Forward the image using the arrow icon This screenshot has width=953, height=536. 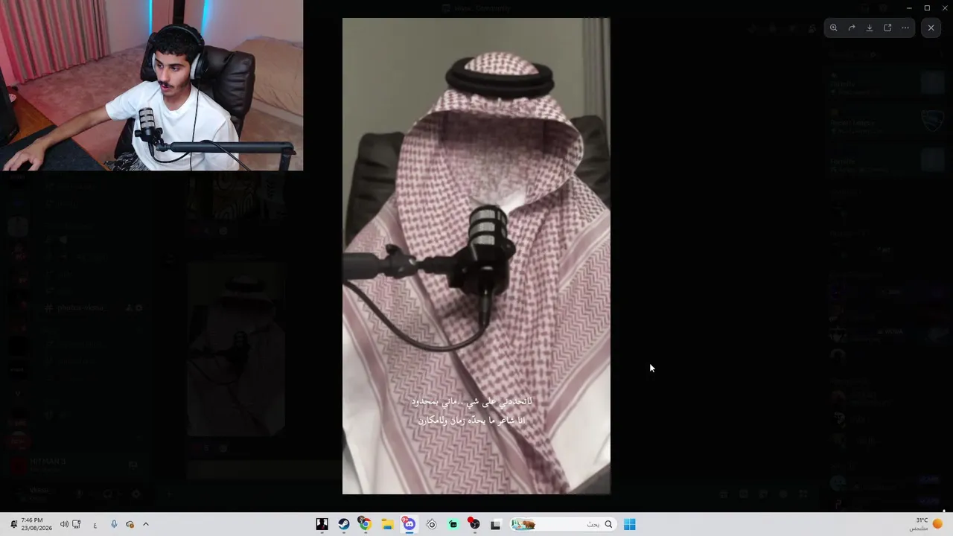click(x=852, y=28)
